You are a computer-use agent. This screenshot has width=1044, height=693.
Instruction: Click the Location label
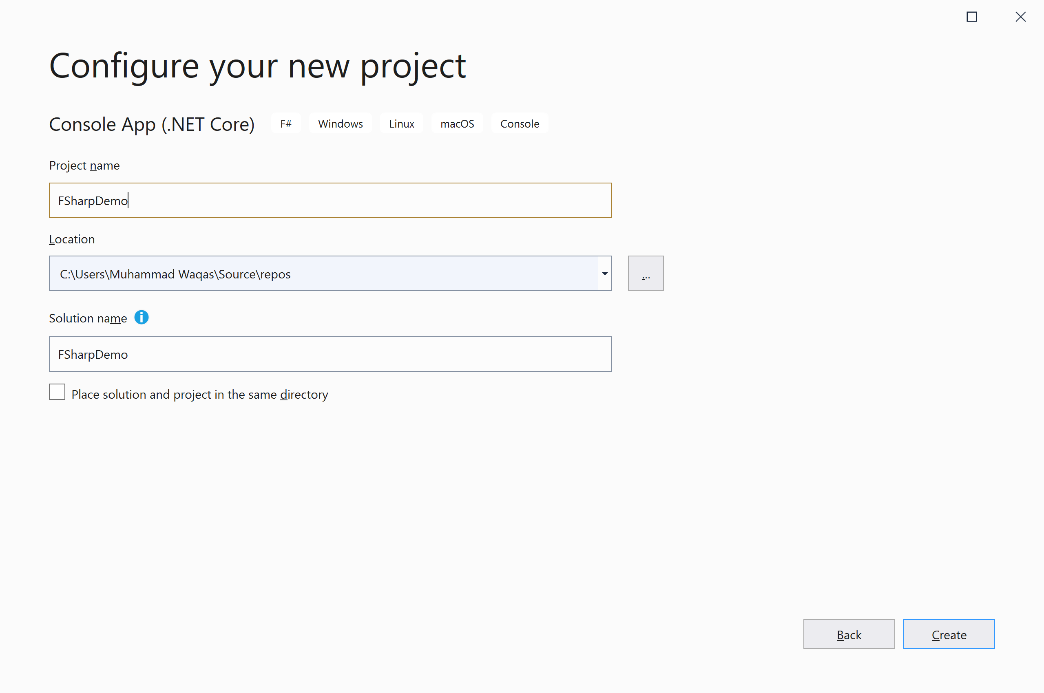coord(72,239)
